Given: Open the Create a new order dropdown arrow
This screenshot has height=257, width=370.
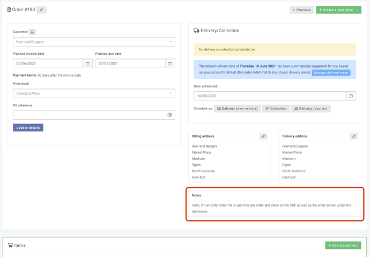Looking at the screenshot, I should point(357,10).
